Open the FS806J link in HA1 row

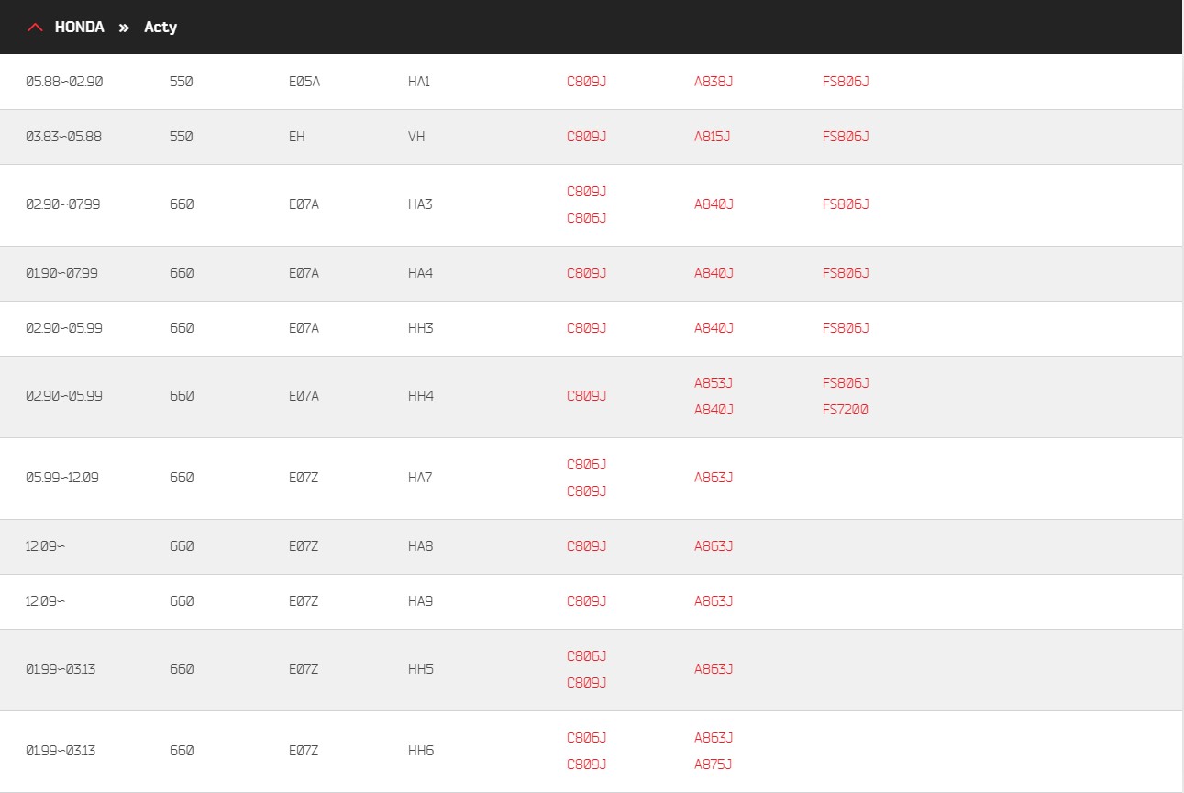[x=846, y=82]
